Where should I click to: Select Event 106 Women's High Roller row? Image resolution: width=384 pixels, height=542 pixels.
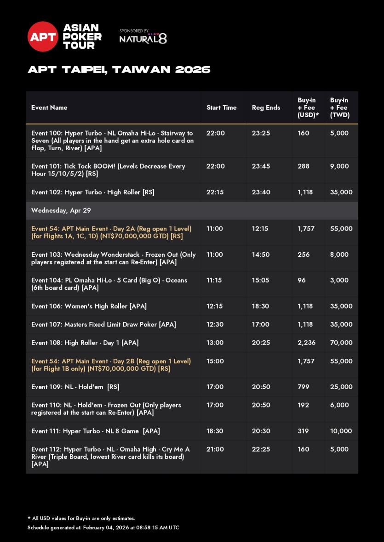tap(89, 306)
